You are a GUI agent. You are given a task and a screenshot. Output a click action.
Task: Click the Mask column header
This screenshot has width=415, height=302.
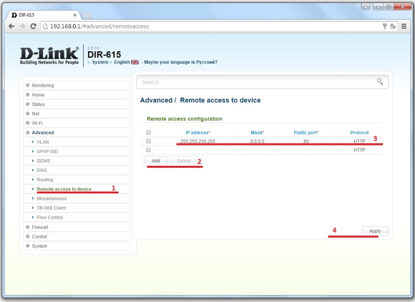tap(257, 133)
